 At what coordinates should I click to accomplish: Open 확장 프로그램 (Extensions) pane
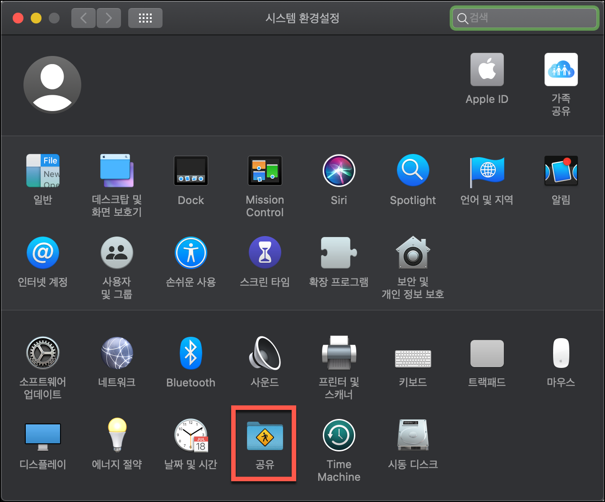[339, 252]
